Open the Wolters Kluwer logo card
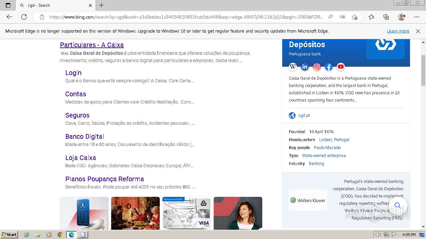The width and height of the screenshot is (426, 239). tap(308, 200)
